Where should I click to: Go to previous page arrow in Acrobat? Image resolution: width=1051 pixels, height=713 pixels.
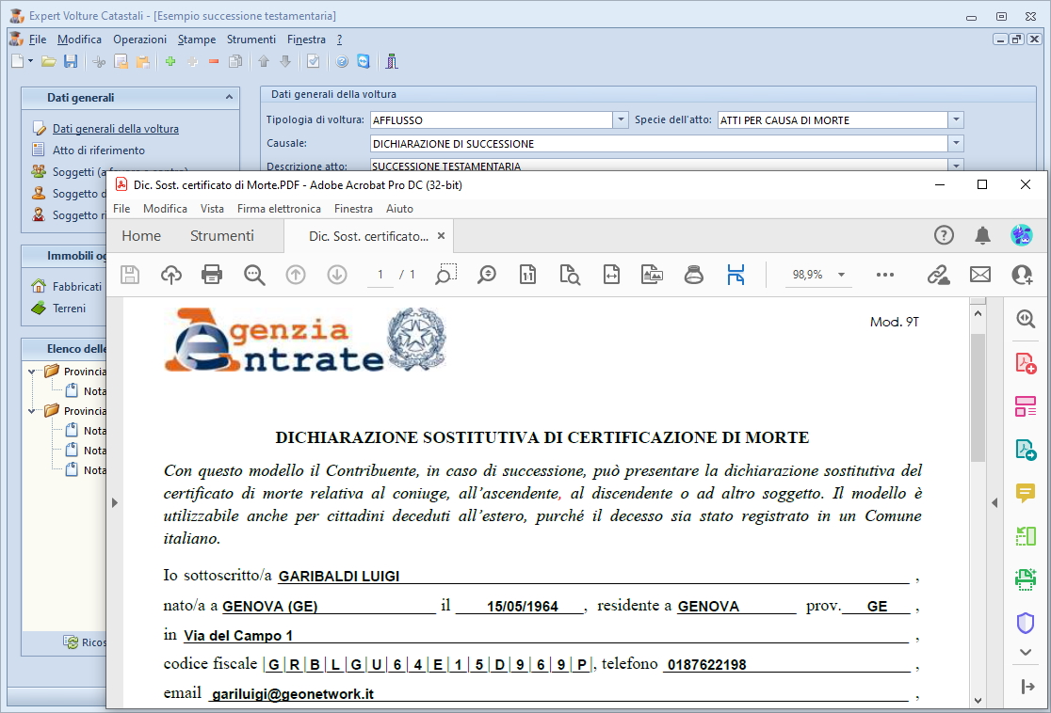296,275
